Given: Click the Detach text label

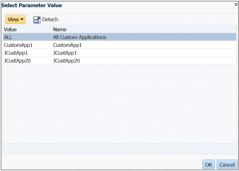Looking at the screenshot, I should (x=50, y=19).
